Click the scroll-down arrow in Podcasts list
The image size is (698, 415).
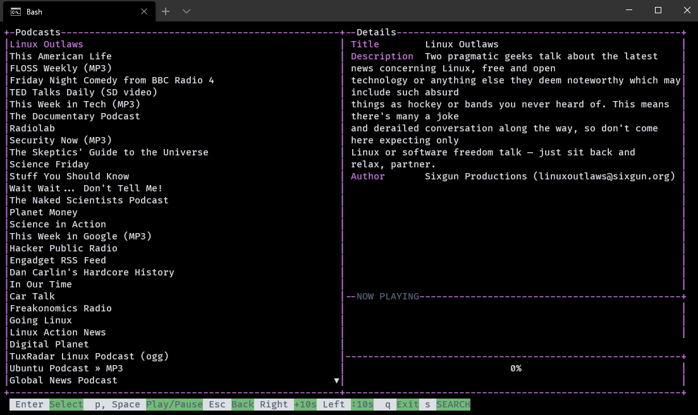click(336, 381)
